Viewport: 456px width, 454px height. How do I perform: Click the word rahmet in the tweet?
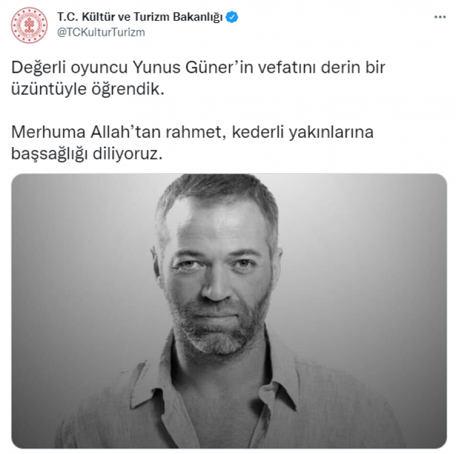point(196,132)
